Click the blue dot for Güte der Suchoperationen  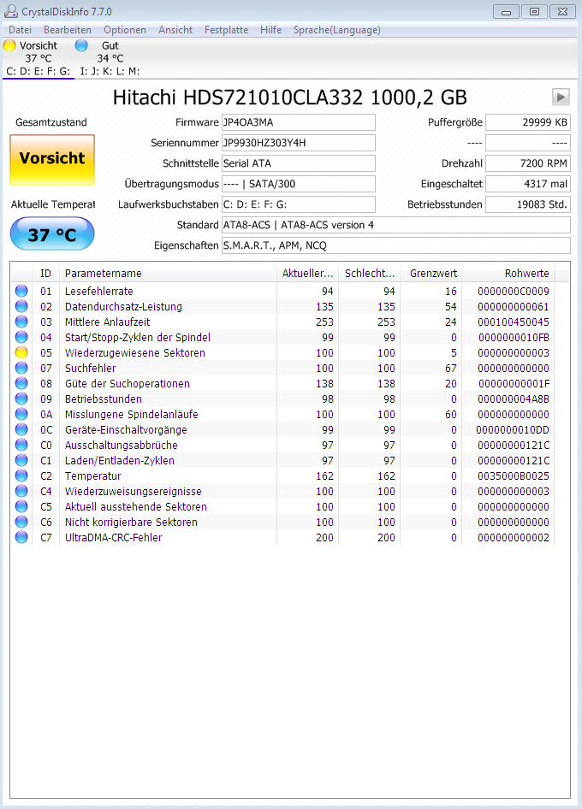[x=21, y=383]
